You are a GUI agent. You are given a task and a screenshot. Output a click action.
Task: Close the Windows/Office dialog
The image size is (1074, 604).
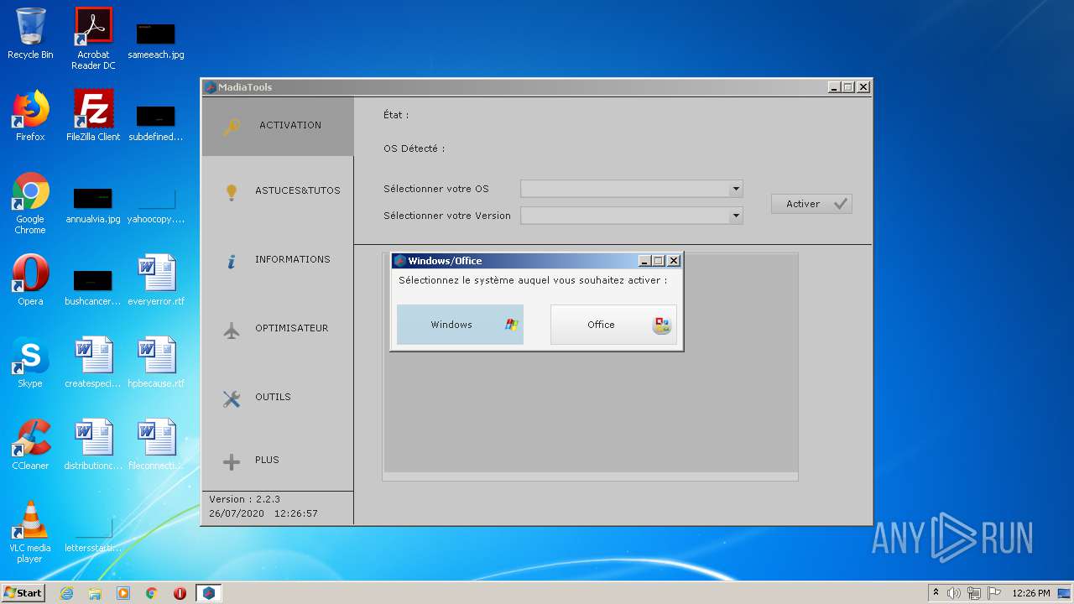[673, 261]
